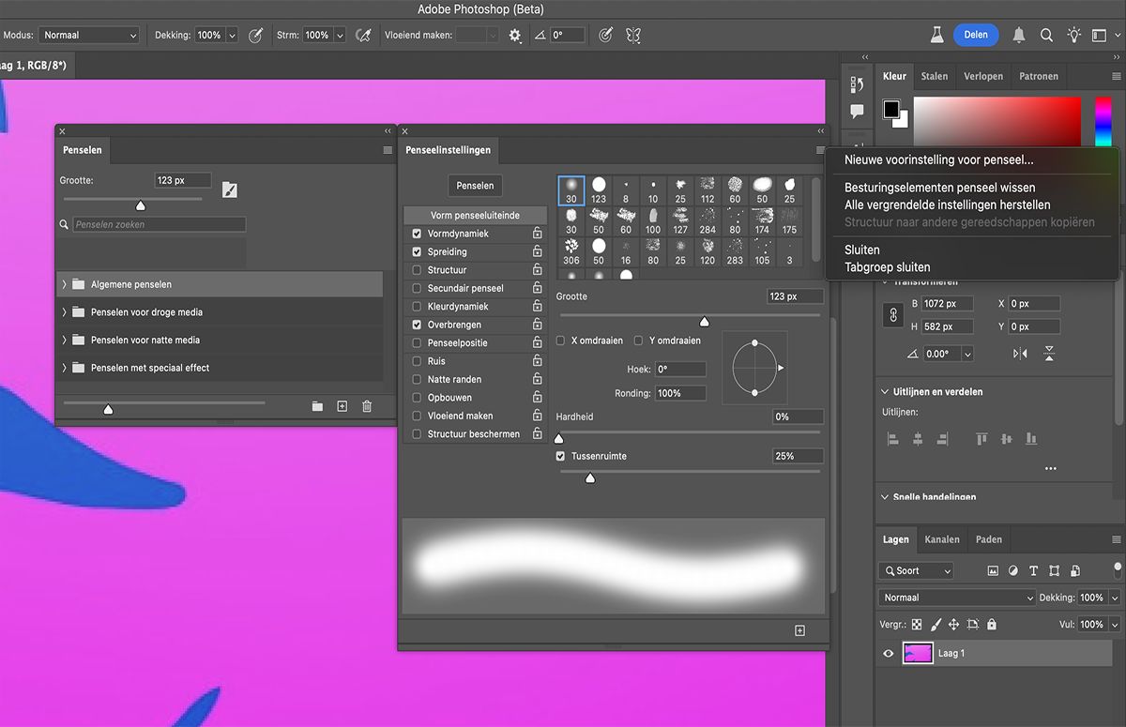Screen dimensions: 1126x727
Task: Filter layers by pixel image icon
Action: 993,570
